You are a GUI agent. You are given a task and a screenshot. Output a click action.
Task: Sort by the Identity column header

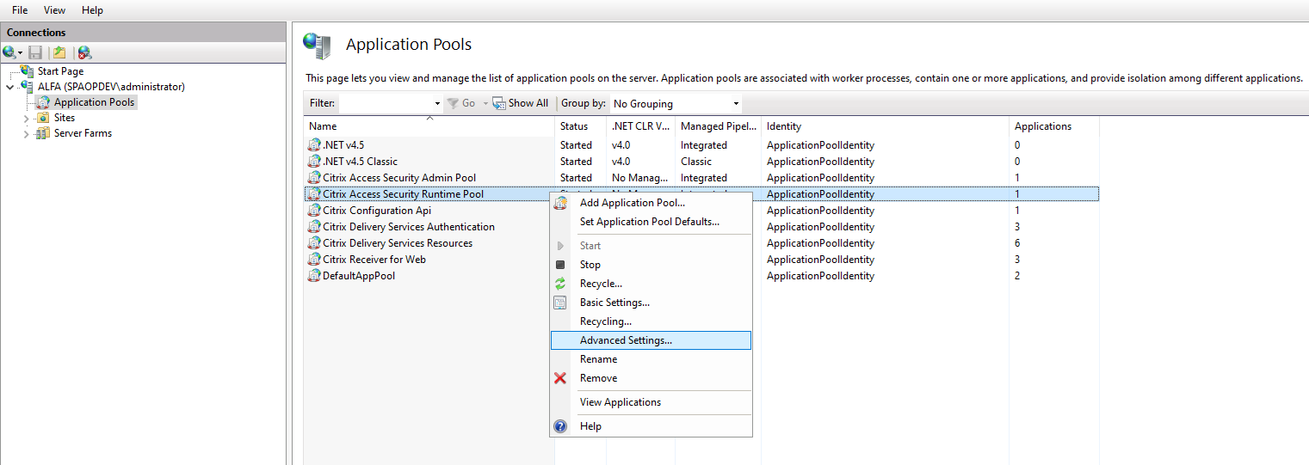pos(783,126)
